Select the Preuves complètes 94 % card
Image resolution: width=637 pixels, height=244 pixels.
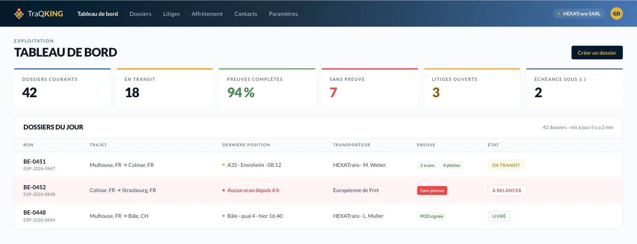[x=267, y=87]
